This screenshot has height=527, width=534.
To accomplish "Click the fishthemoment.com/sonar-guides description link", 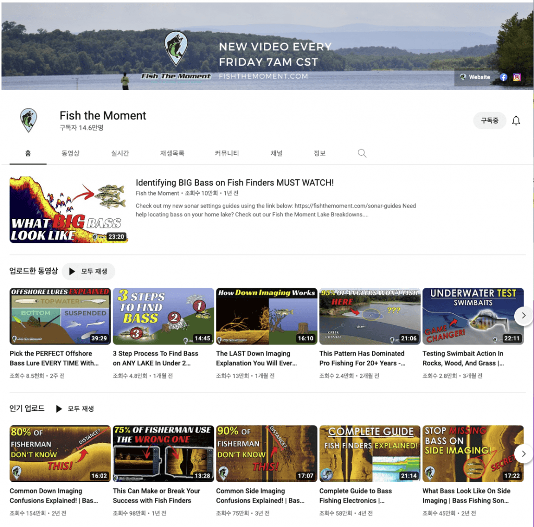I will tap(348, 205).
